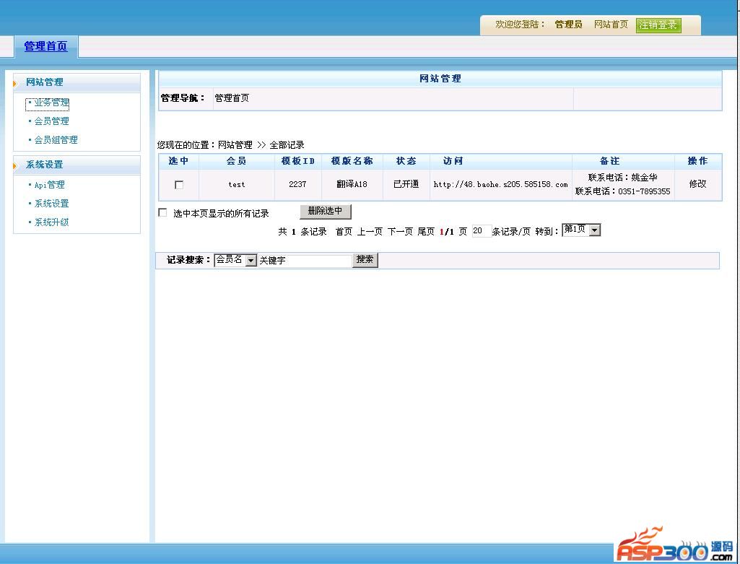Open 会员组管理 in the sidebar
The width and height of the screenshot is (740, 564).
56,140
